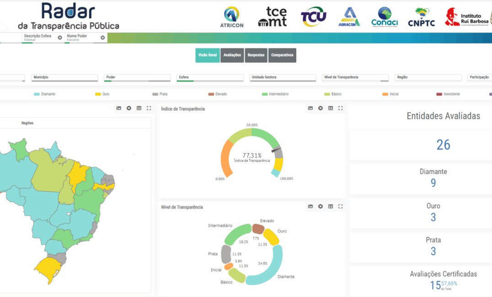The image size is (492, 297).
Task: Expand Índice de Transparência chart to fullscreen
Action: point(340,108)
